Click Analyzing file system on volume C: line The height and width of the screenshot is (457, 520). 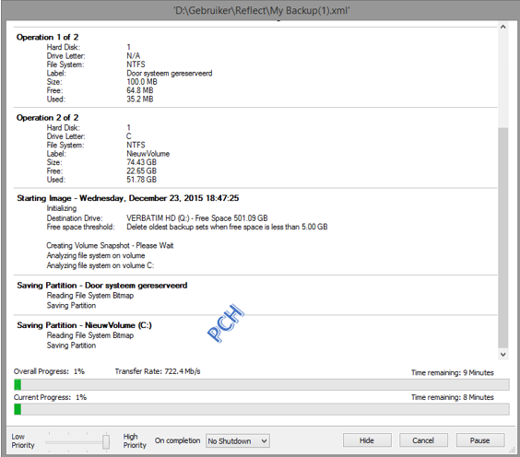[x=100, y=265]
